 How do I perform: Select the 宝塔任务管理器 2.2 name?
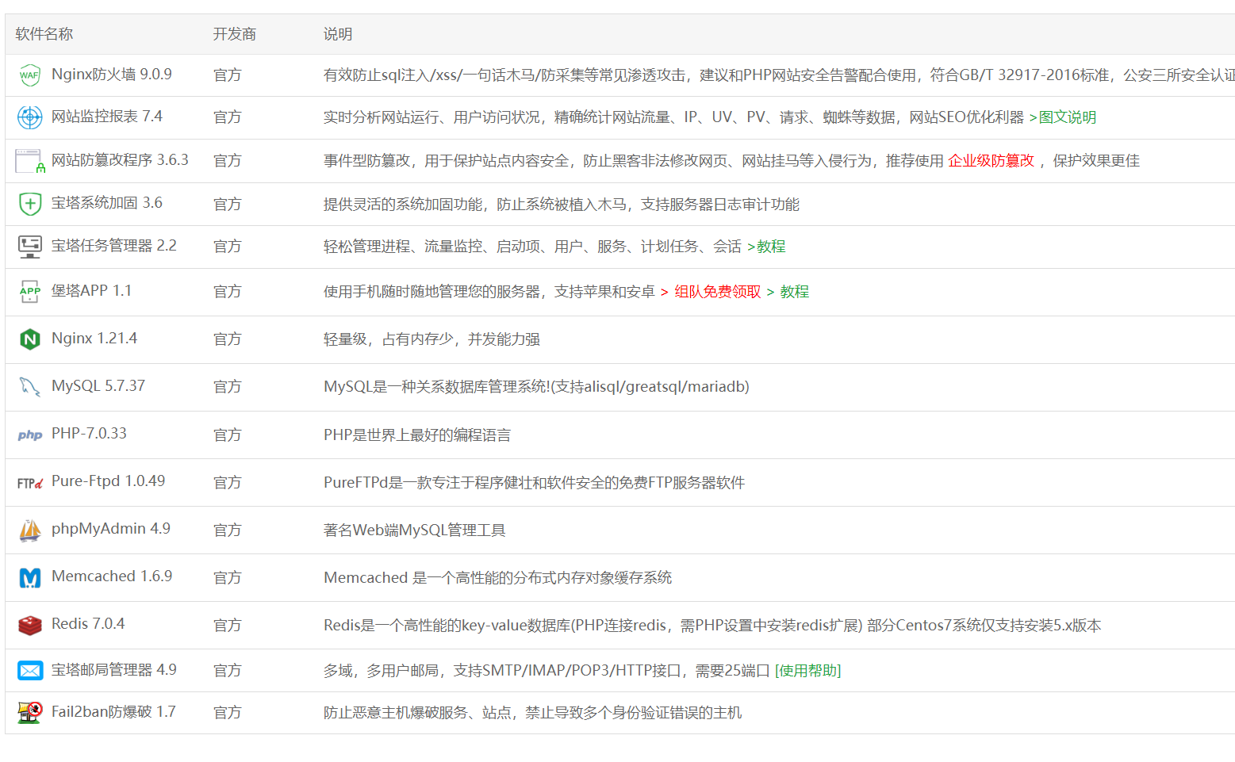pyautogui.click(x=114, y=246)
